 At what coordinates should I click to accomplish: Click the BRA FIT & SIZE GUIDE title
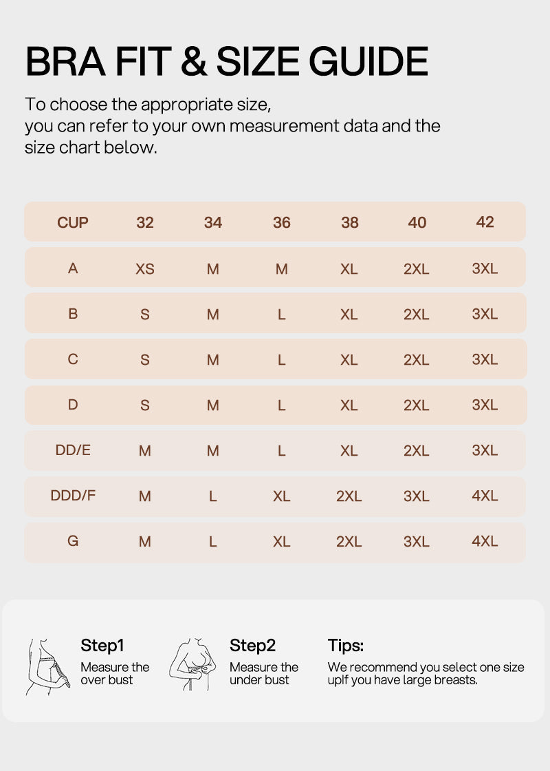tap(227, 61)
